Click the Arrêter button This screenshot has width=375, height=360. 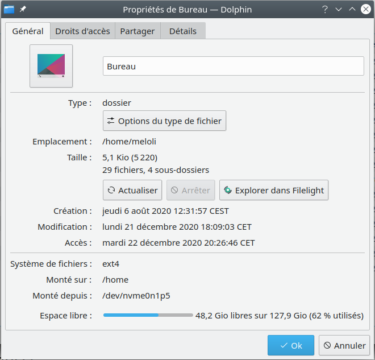pyautogui.click(x=191, y=191)
